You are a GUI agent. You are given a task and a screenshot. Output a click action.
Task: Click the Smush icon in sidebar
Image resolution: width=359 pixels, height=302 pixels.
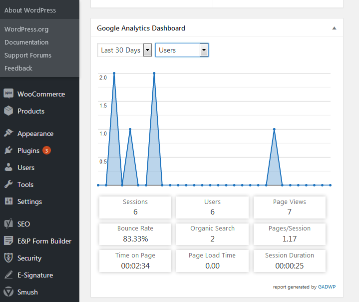8,291
